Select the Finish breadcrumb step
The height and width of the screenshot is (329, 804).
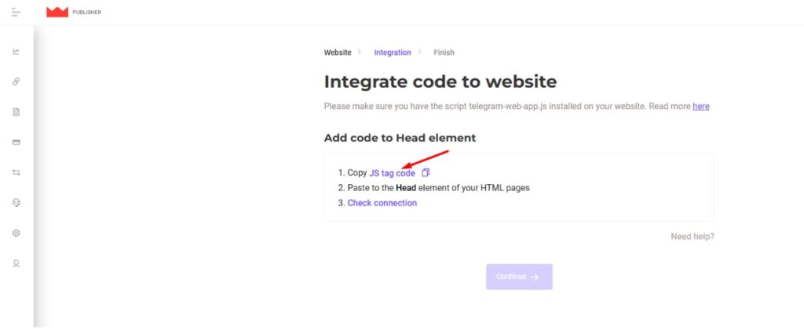[x=444, y=52]
